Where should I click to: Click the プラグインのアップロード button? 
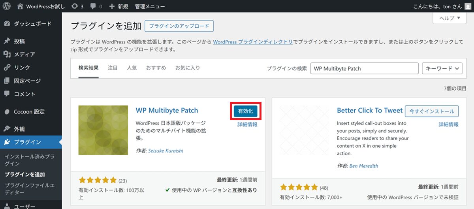point(179,26)
